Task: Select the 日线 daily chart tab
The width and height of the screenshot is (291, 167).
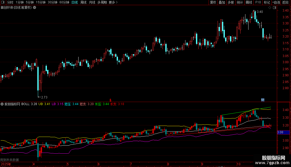Action: point(75,2)
